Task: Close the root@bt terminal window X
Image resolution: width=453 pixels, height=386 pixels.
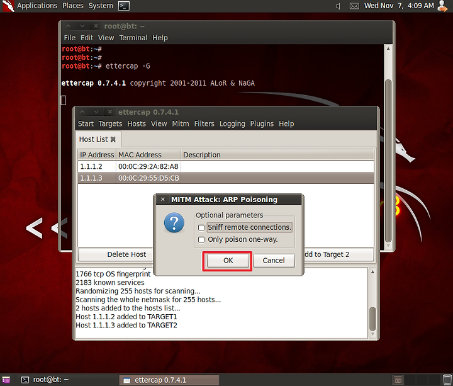Action: [96, 26]
